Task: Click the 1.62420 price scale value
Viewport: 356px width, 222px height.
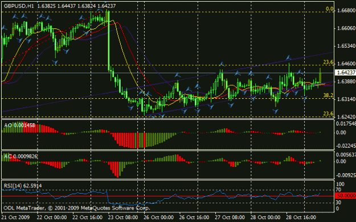Action: tap(346, 117)
